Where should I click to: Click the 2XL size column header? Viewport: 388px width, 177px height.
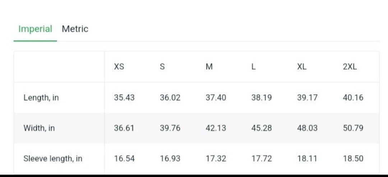(x=350, y=67)
